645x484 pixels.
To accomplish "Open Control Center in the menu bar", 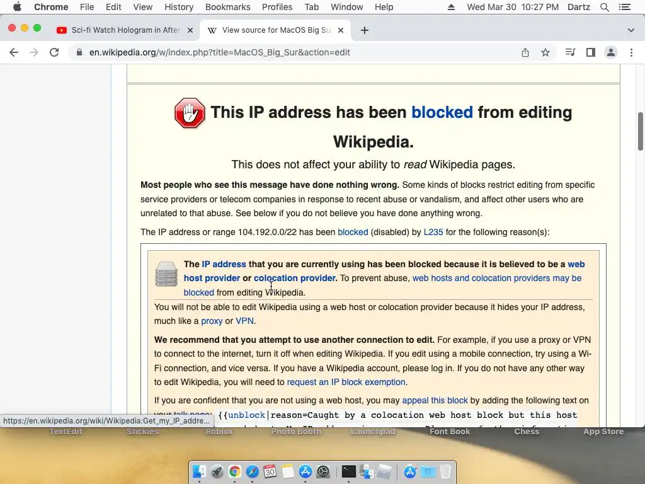I will [624, 7].
